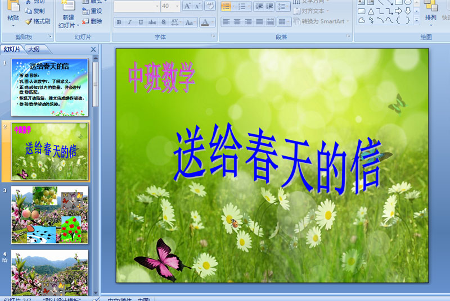Open the font color dropdown arrow

pos(213,22)
